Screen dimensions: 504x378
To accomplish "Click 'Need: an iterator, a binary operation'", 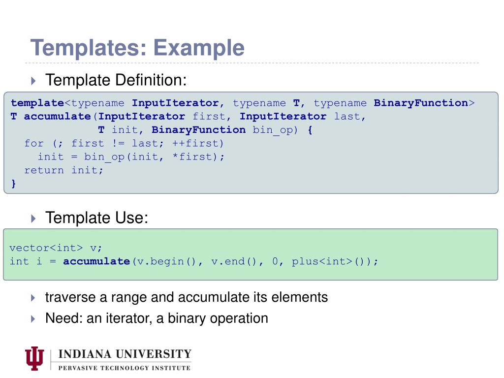I will tap(157, 318).
